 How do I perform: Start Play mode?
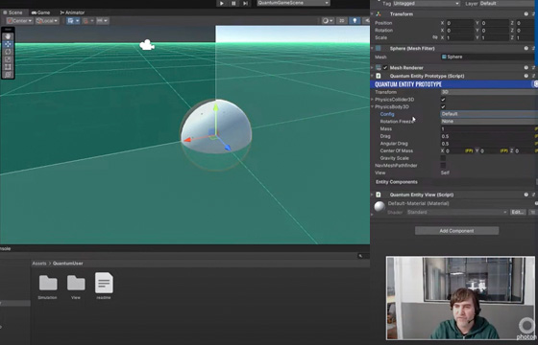pyautogui.click(x=222, y=3)
